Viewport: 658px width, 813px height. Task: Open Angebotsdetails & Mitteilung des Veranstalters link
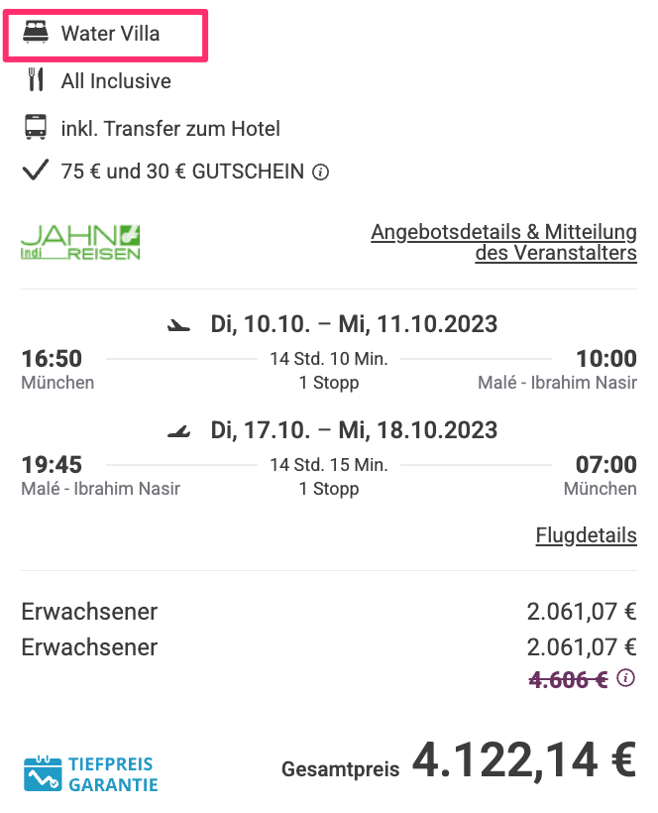(x=503, y=242)
